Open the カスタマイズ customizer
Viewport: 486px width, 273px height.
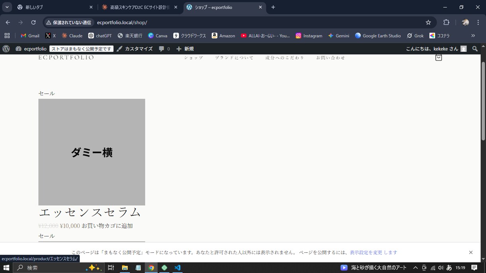pyautogui.click(x=135, y=49)
